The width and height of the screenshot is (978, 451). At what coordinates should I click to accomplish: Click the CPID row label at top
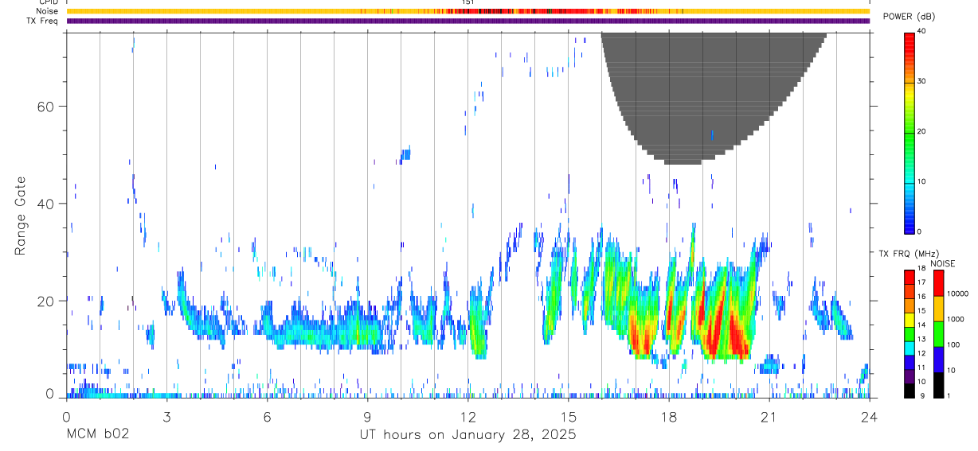coord(49,2)
